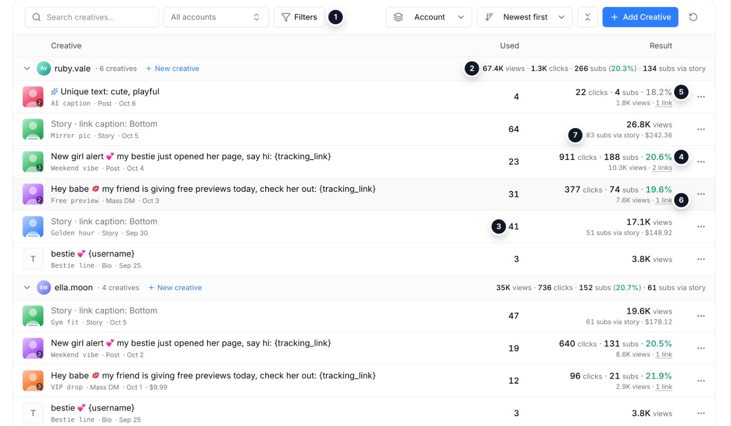Image resolution: width=731 pixels, height=426 pixels.
Task: Click the refresh icon beside Add Creative
Action: point(693,17)
